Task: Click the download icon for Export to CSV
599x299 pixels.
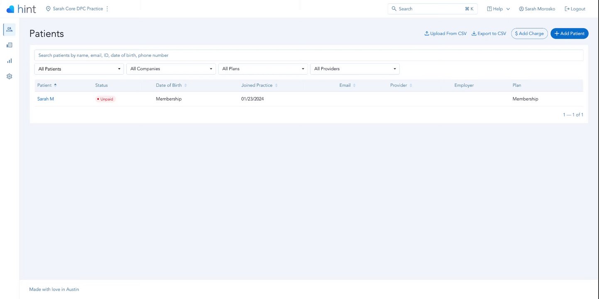Action: click(x=474, y=33)
